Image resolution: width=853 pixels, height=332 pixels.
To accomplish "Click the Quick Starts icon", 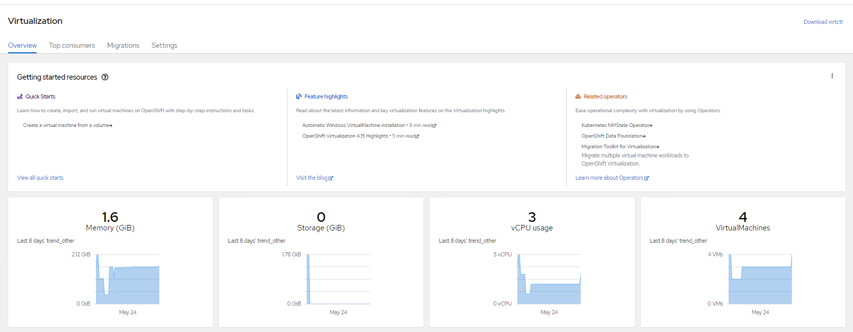I will click(20, 96).
